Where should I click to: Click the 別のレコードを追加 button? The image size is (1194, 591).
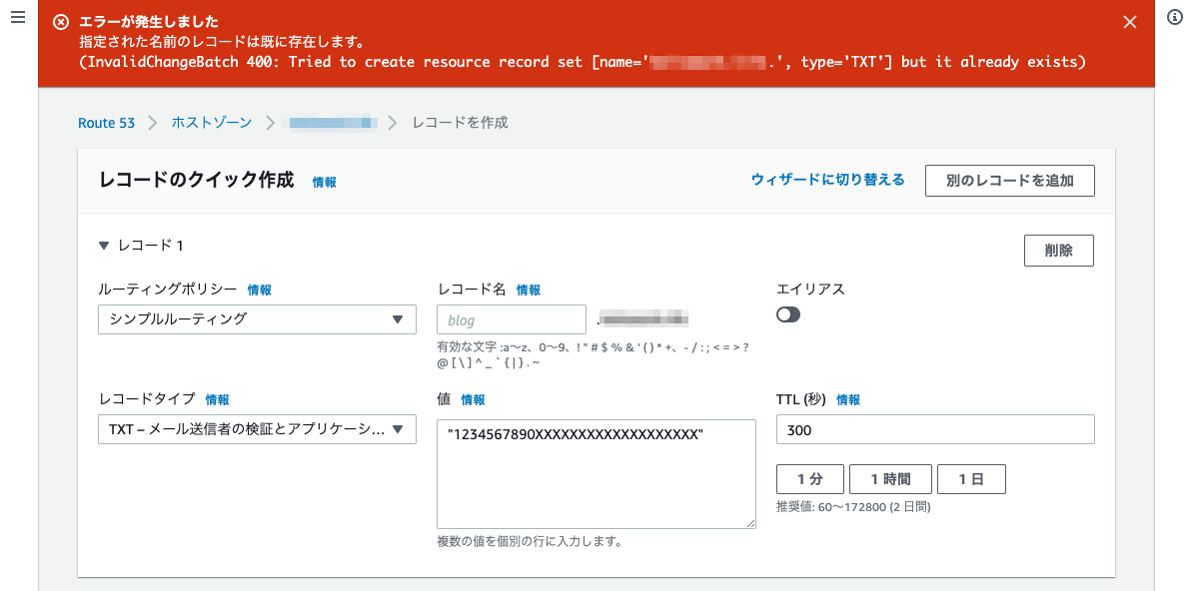1009,181
